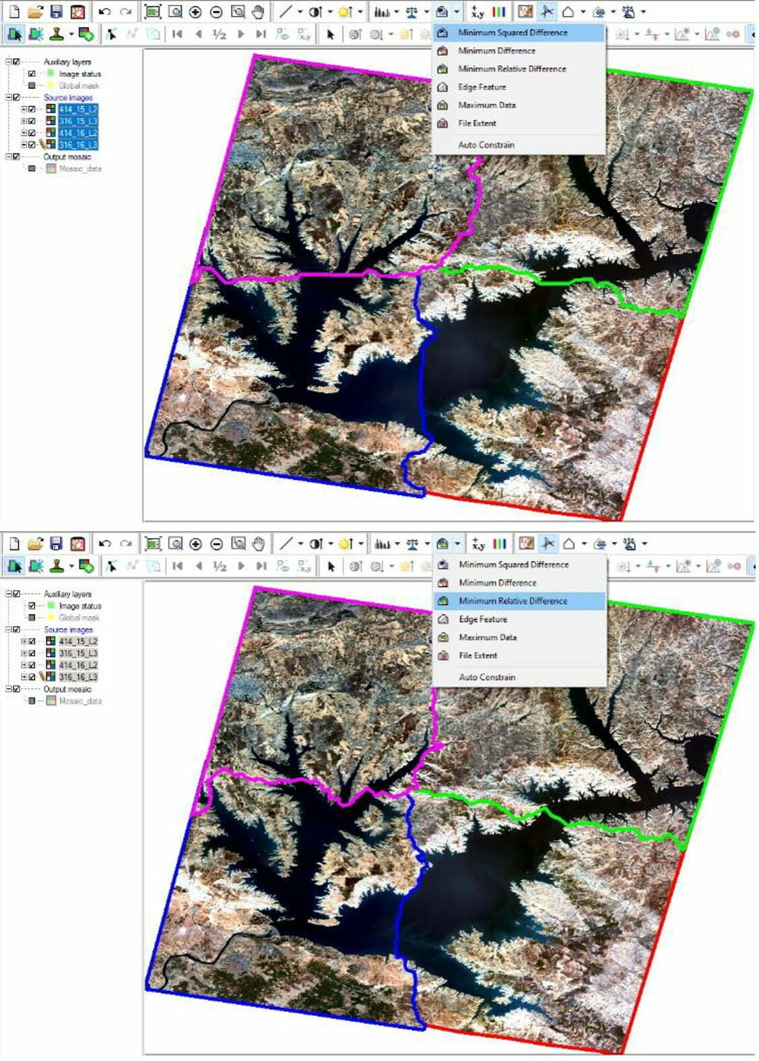759x1061 pixels.
Task: Toggle 316_16_L3 checkbox in lower tree
Action: click(x=32, y=677)
